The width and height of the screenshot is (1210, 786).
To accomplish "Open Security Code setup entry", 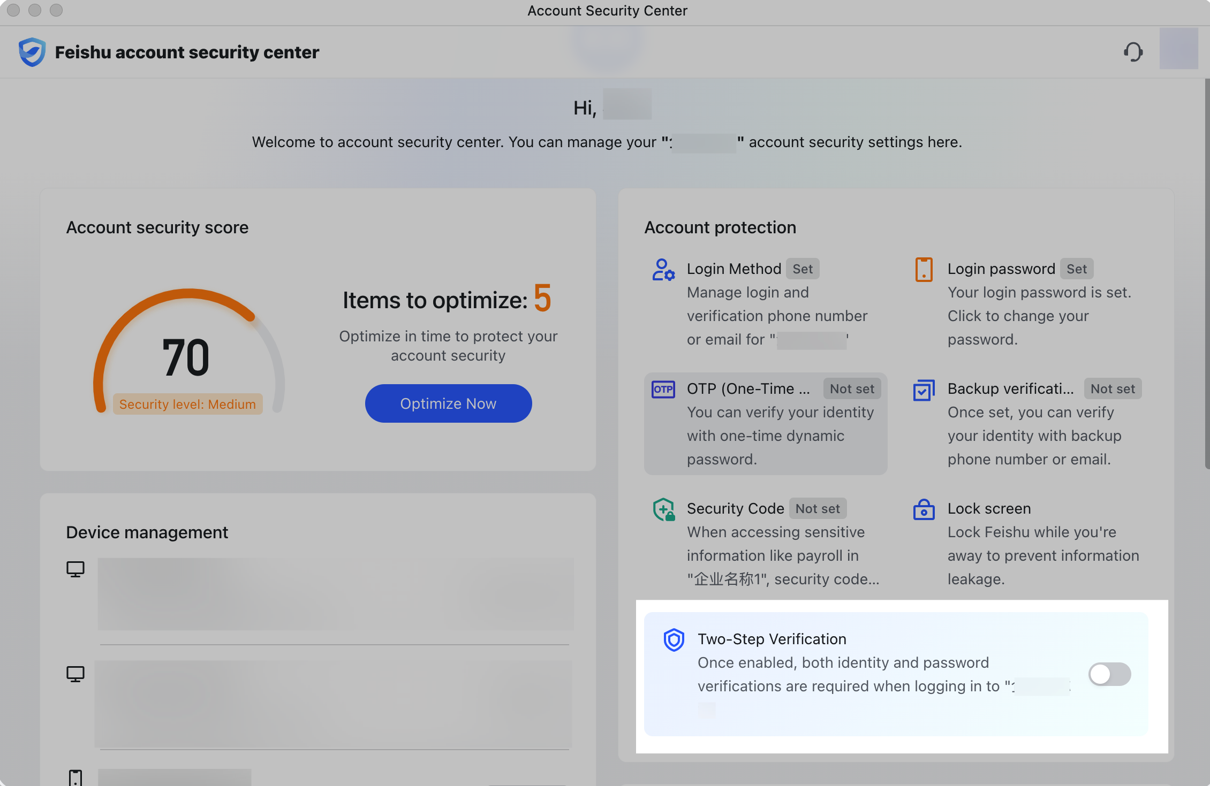I will (735, 509).
